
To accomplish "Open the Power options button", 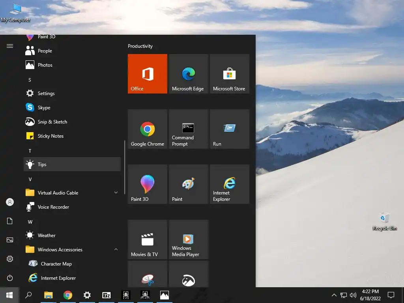I will (10, 278).
